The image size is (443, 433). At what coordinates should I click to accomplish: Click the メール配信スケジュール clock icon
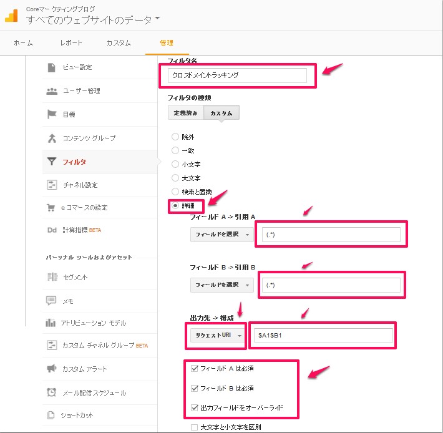coord(51,392)
